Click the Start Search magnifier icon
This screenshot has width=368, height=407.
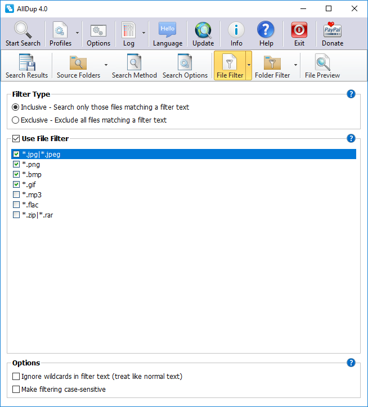point(23,30)
